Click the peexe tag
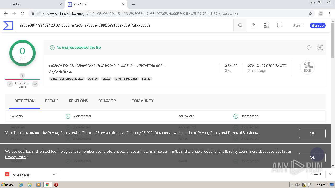 (x=106, y=79)
